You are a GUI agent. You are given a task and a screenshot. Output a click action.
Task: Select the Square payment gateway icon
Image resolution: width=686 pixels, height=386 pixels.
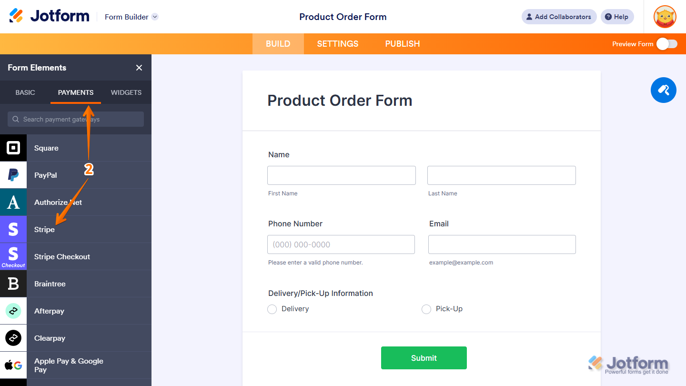(x=13, y=148)
